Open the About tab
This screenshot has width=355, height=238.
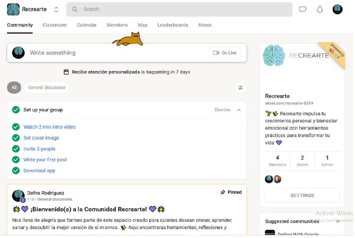coord(205,25)
